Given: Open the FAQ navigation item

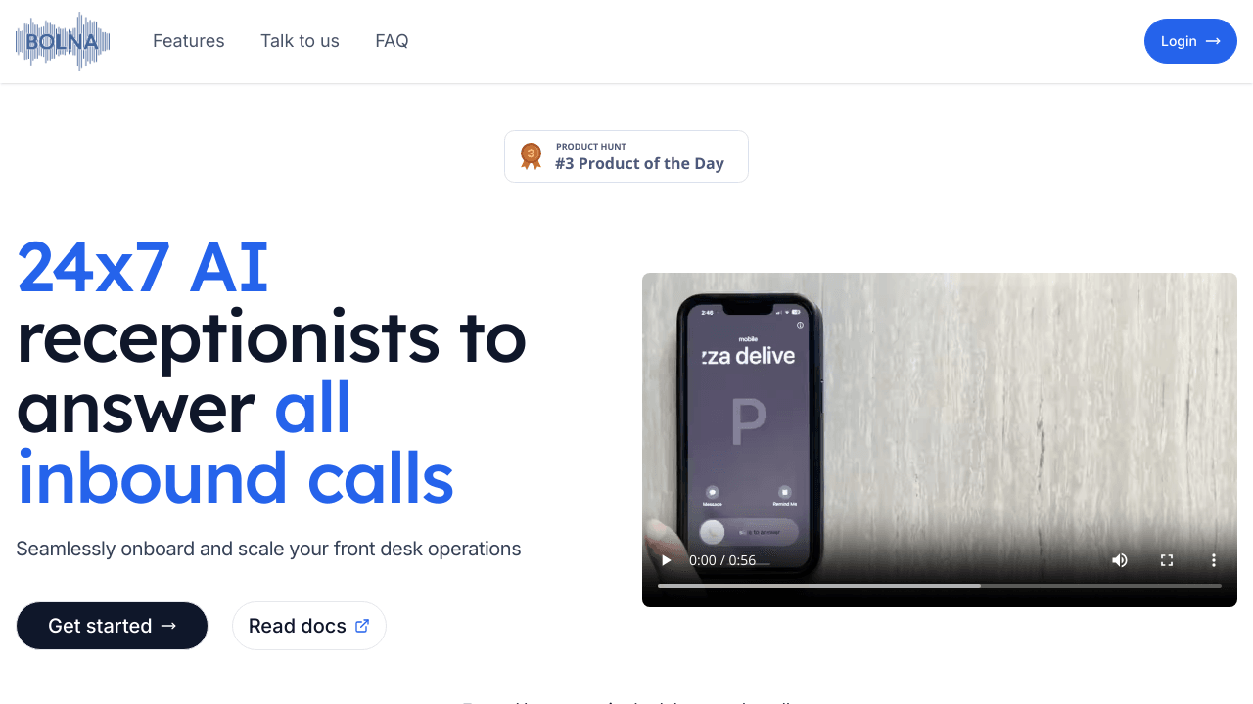Looking at the screenshot, I should tap(392, 41).
